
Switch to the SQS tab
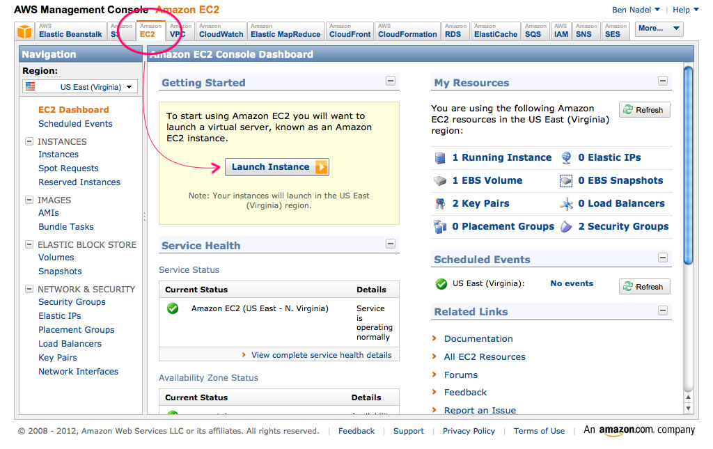coord(535,31)
